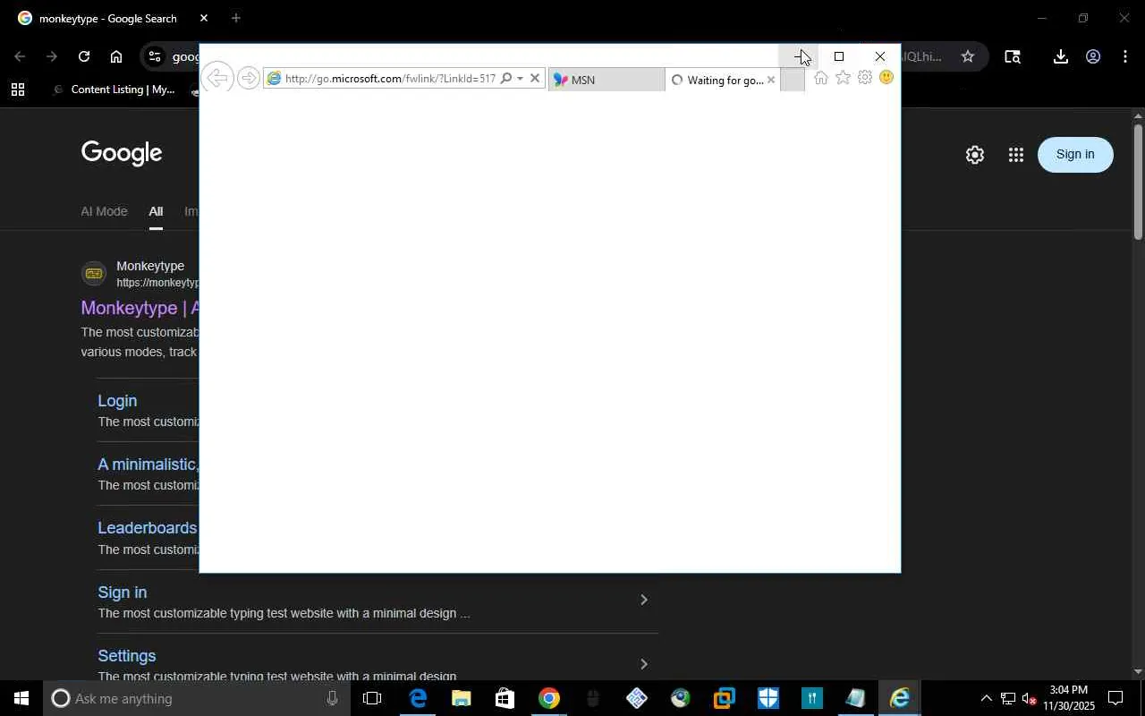
Task: Click the Google Sign in button
Action: [1075, 155]
